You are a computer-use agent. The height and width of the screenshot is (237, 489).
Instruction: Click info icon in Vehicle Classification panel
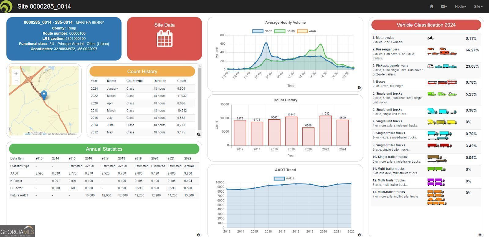(480, 235)
